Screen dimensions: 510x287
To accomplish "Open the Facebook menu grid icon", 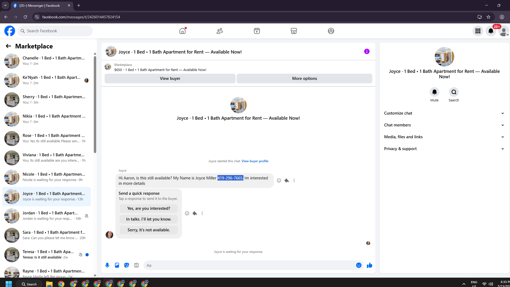I will coord(478,31).
